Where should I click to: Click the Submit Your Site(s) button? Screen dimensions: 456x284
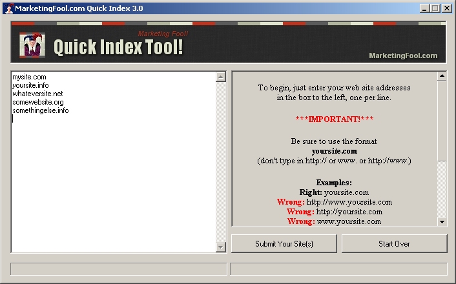pyautogui.click(x=284, y=243)
